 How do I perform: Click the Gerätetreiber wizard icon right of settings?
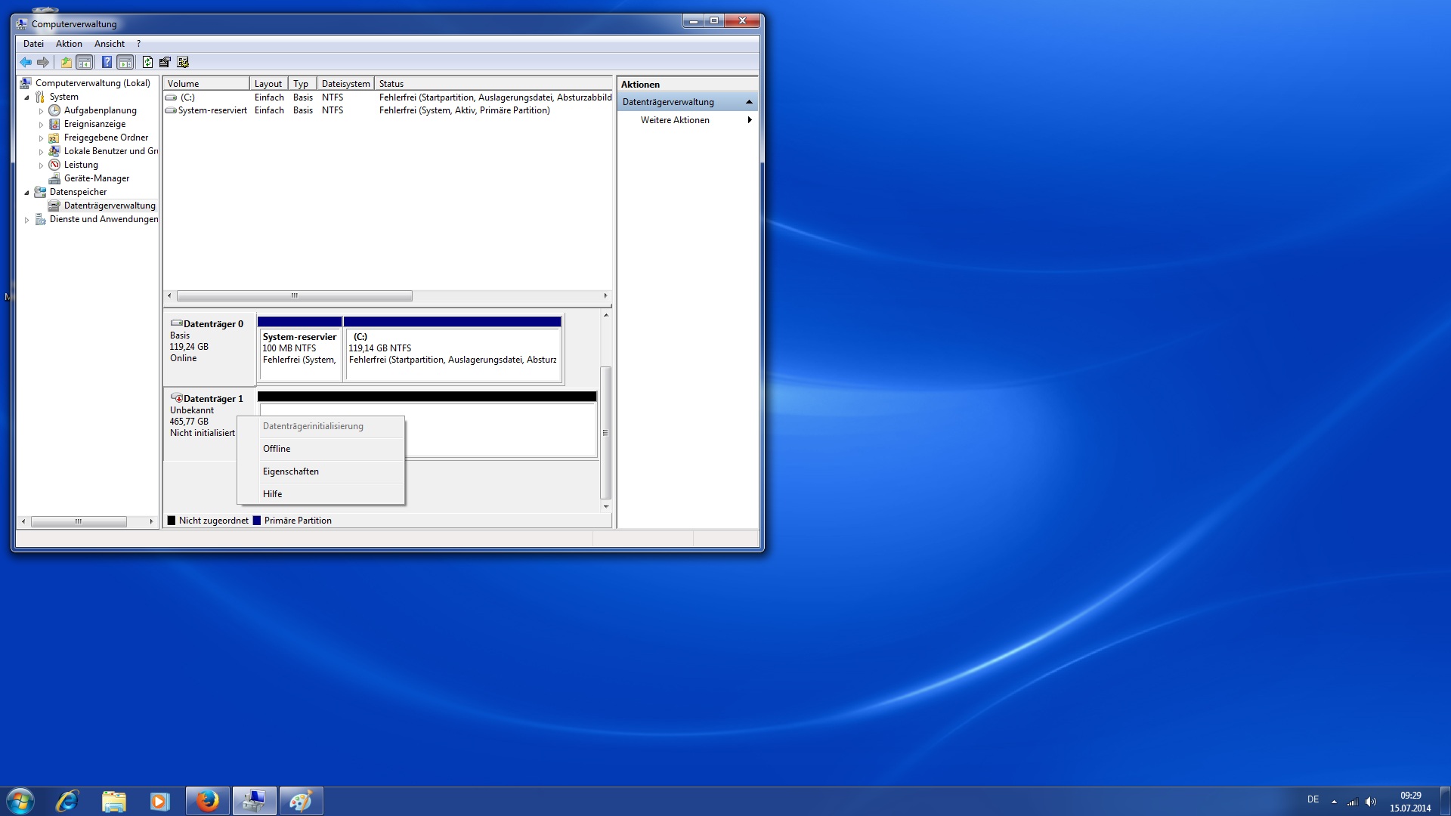183,63
